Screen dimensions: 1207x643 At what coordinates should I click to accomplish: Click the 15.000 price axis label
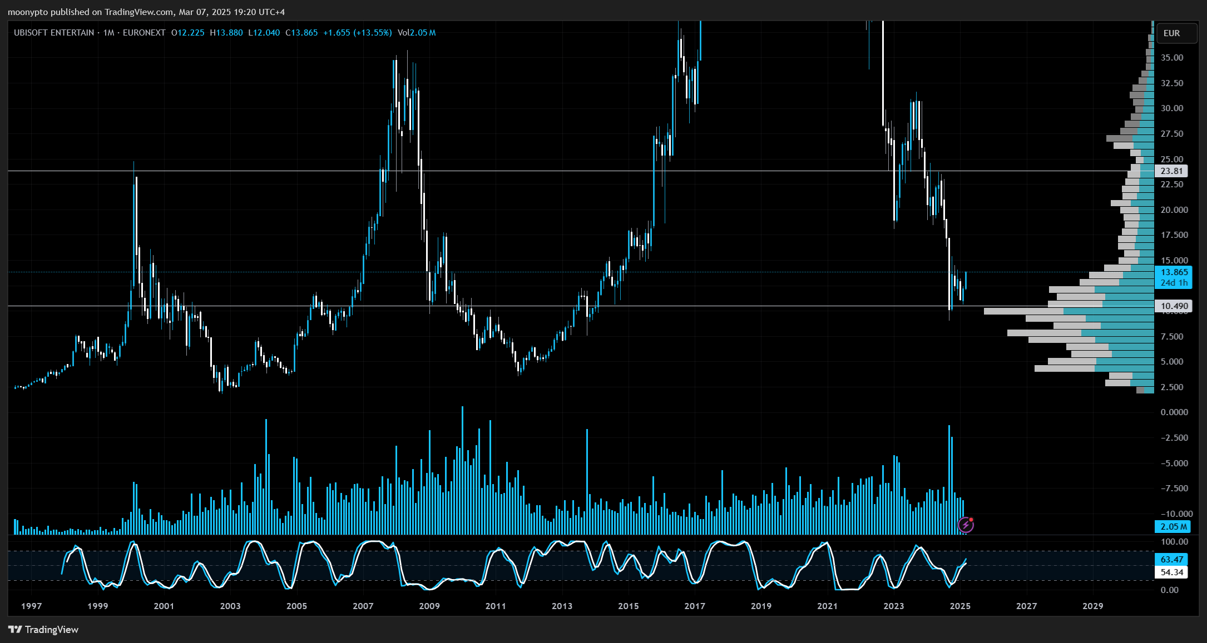[1174, 261]
